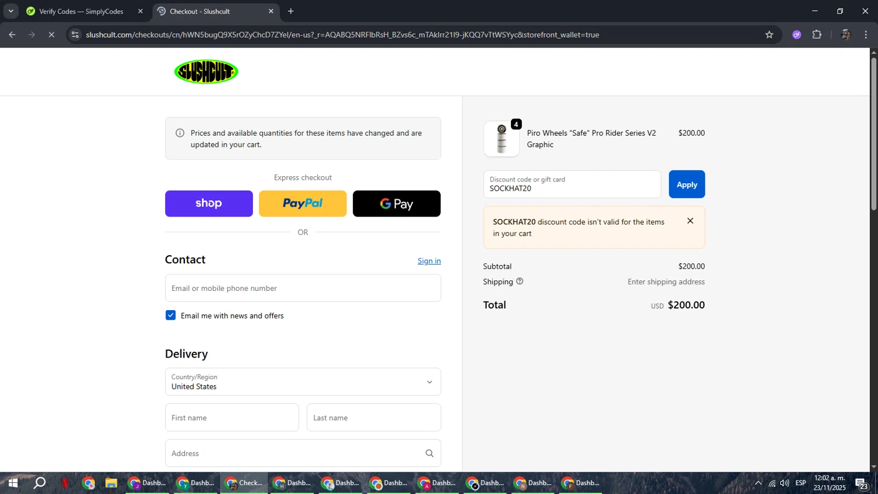Click the Last name field
The height and width of the screenshot is (494, 878).
click(373, 417)
